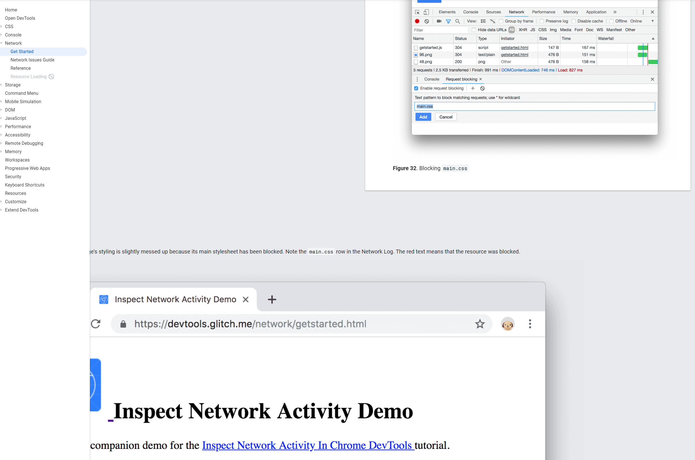Open the Inspect Network Activity In Chrome DevTools link
Image resolution: width=695 pixels, height=460 pixels.
(x=307, y=445)
